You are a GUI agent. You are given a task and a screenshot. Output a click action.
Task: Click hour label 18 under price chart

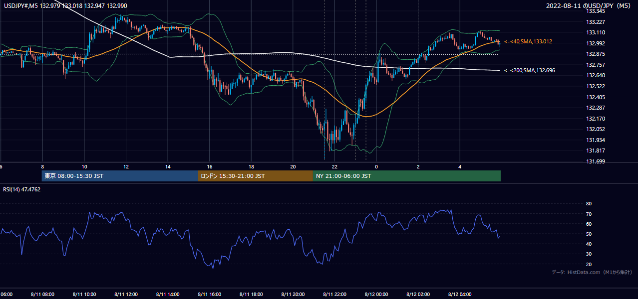coord(252,167)
